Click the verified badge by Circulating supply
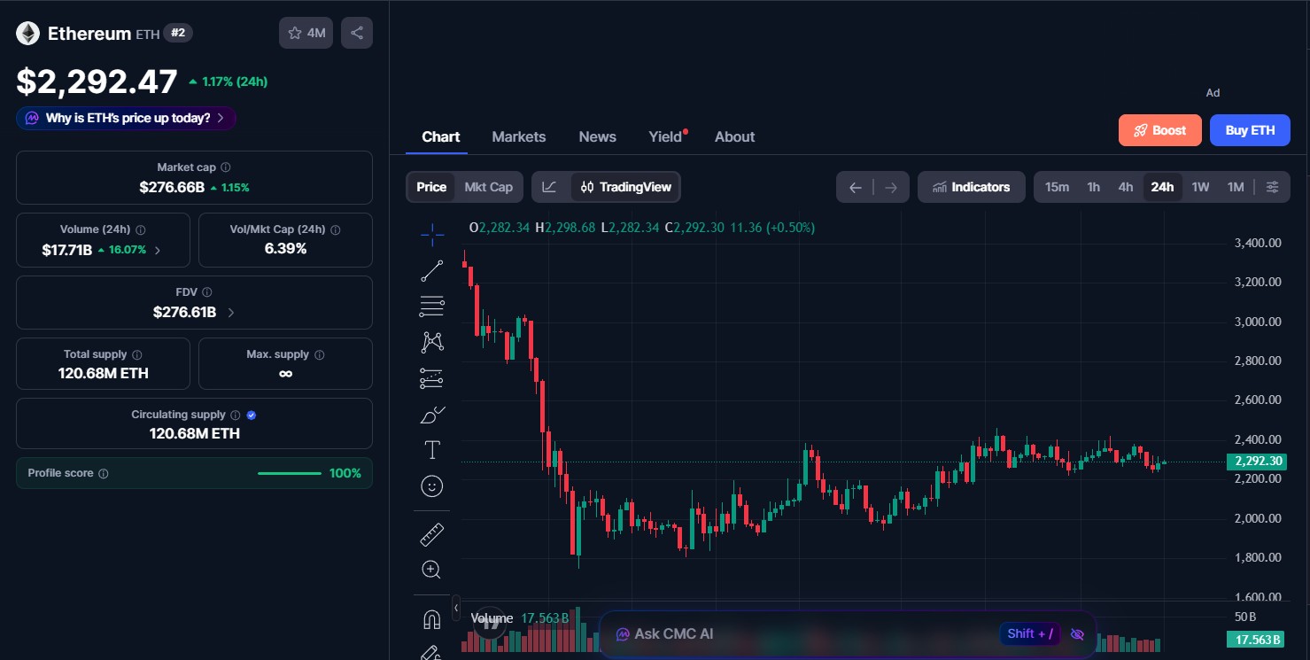 click(252, 415)
